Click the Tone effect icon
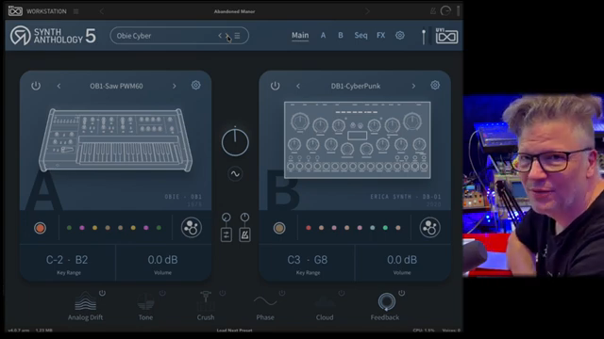Screen dimensions: 604x339 click(145, 301)
